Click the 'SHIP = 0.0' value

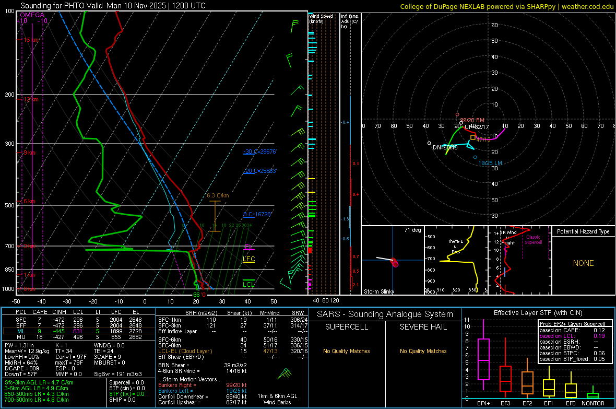122,400
